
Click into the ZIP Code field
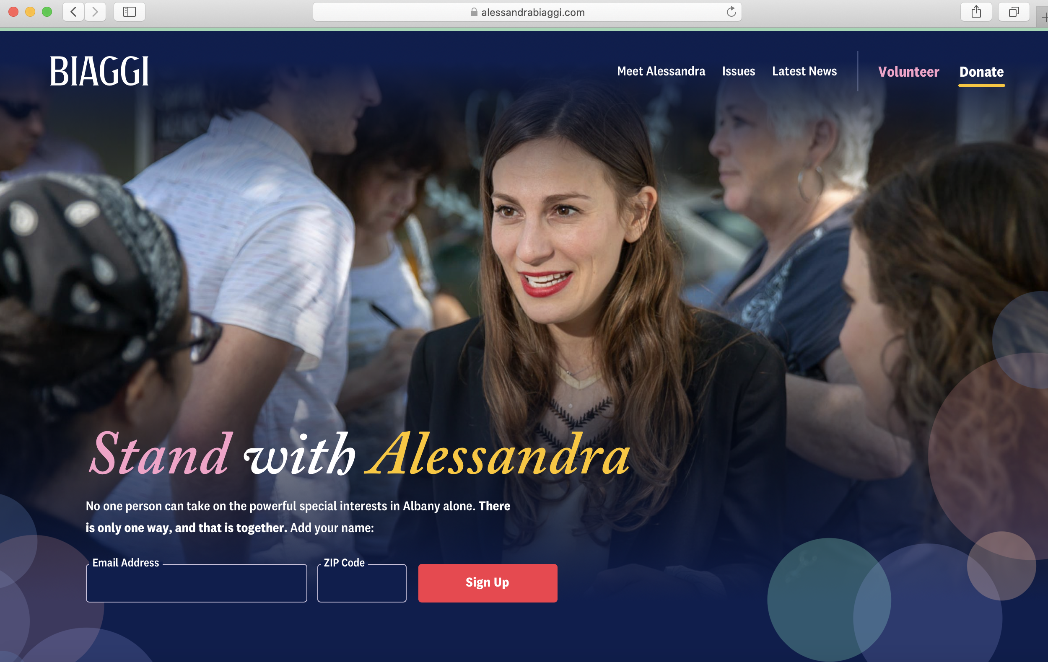tap(362, 583)
